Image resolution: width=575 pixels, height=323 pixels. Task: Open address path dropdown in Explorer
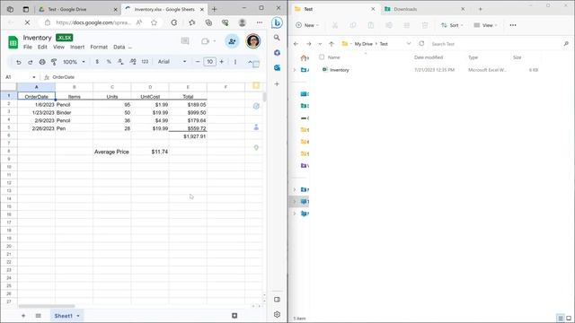(409, 44)
